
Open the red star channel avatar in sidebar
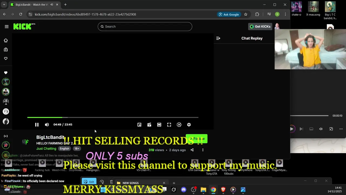[6, 145]
